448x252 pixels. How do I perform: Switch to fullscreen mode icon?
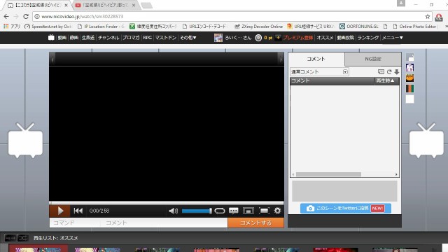tap(264, 211)
